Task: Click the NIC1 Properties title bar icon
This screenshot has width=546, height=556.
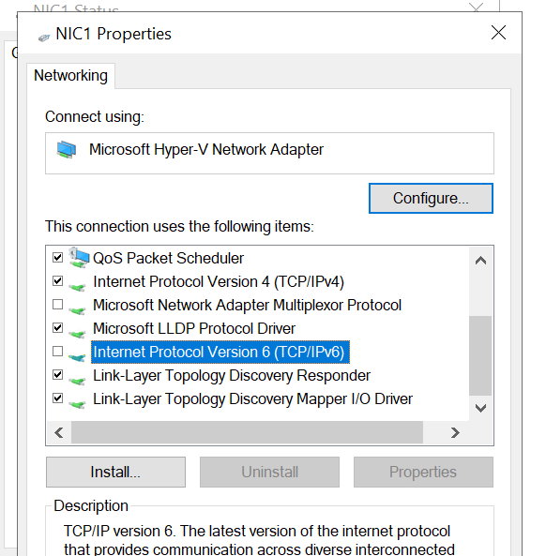Action: (x=44, y=38)
